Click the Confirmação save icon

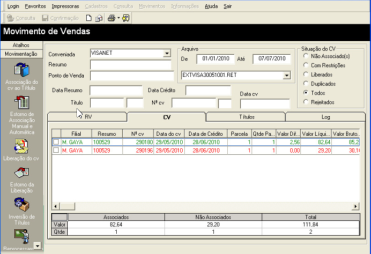(x=45, y=18)
